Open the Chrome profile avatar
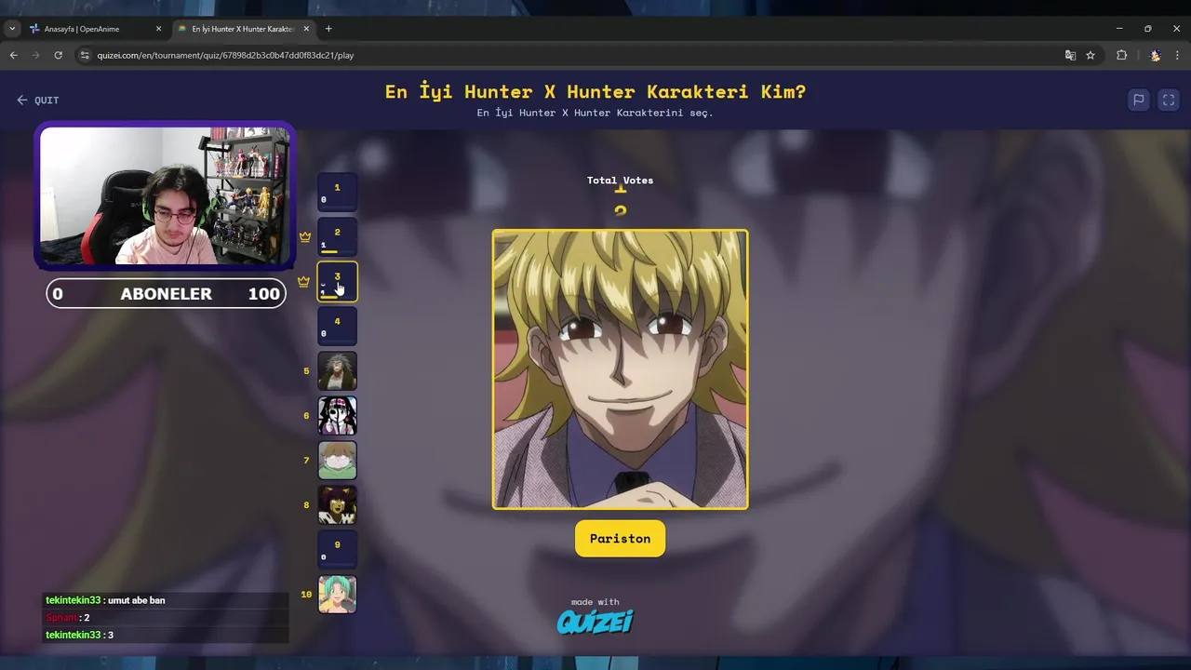1191x670 pixels. [x=1155, y=55]
